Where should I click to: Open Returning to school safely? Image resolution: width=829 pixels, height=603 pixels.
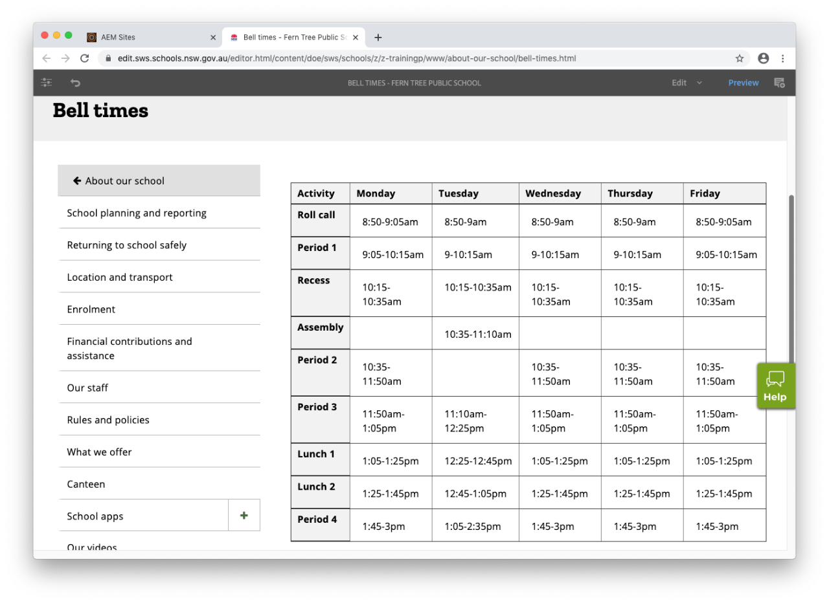(159, 245)
